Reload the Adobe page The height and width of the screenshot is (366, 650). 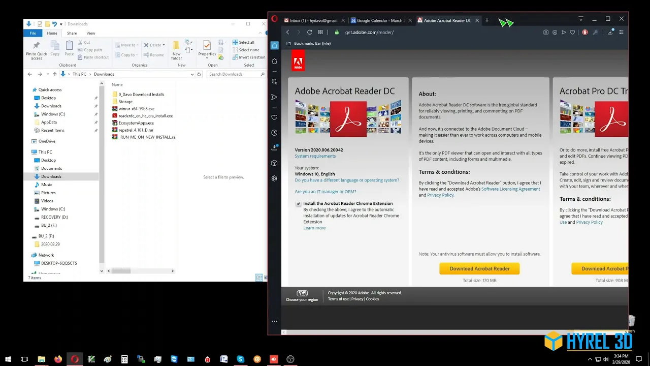[309, 32]
